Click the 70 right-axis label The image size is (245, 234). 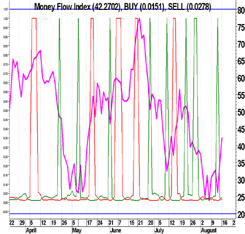pyautogui.click(x=241, y=44)
